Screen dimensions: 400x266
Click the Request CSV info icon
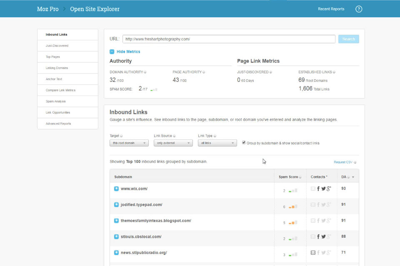[355, 163]
